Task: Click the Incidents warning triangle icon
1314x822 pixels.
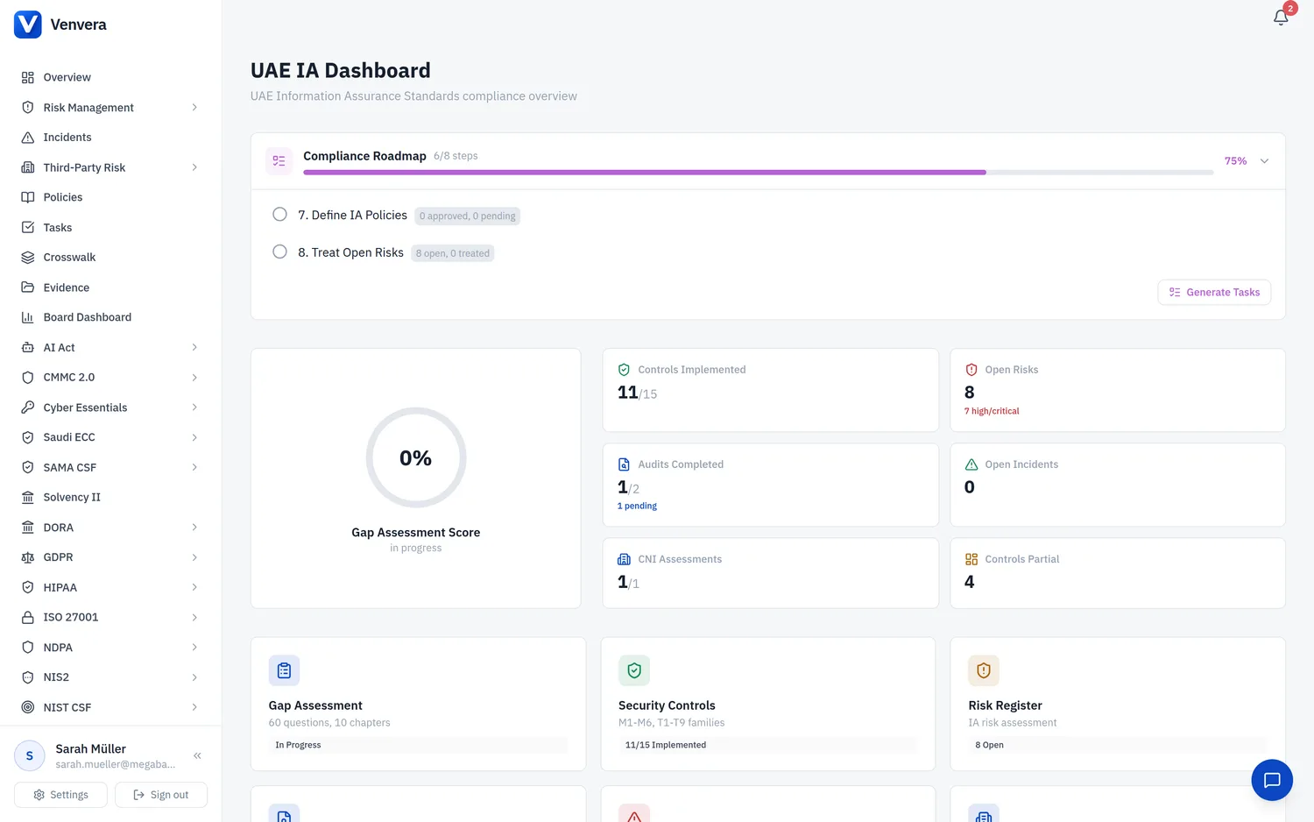Action: (28, 138)
